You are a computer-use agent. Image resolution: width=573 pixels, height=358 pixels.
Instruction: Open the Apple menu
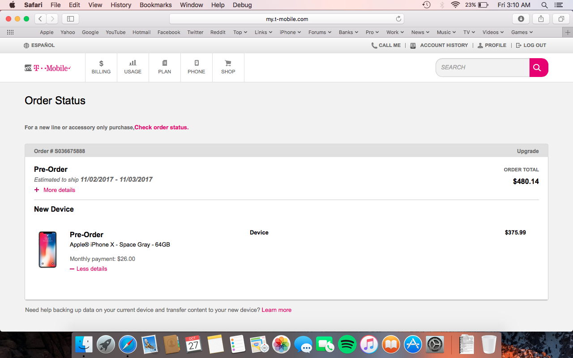tap(12, 5)
